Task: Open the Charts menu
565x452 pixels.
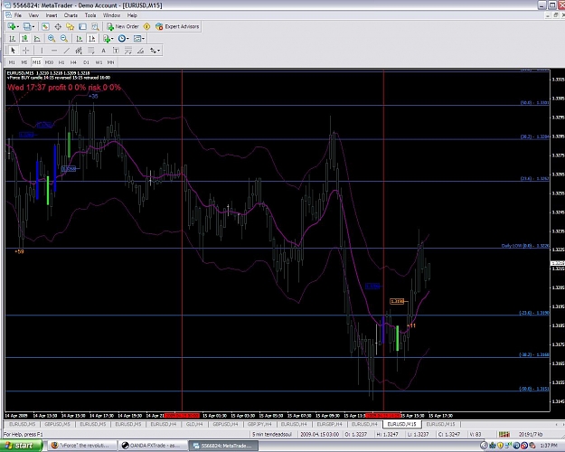Action: [x=71, y=15]
